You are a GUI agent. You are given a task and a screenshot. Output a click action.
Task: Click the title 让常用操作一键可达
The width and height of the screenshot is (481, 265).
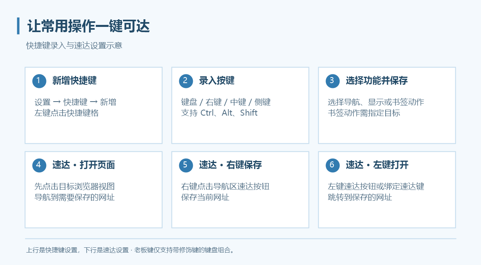(88, 26)
